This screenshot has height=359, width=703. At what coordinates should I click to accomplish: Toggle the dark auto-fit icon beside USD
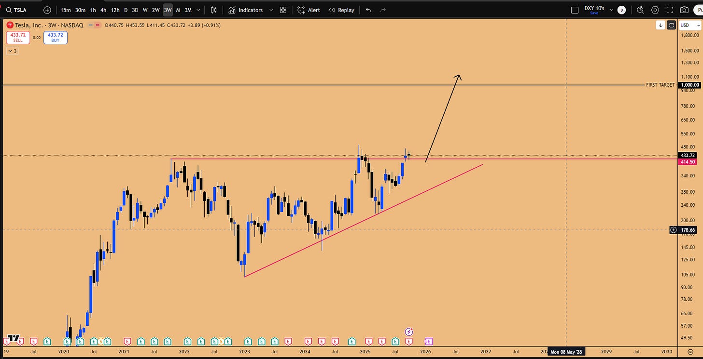coord(671,25)
